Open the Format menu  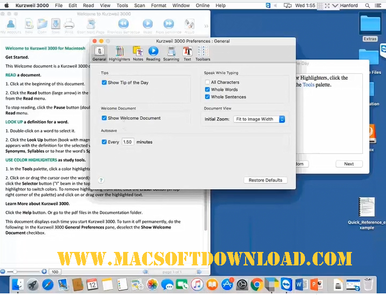click(x=159, y=5)
